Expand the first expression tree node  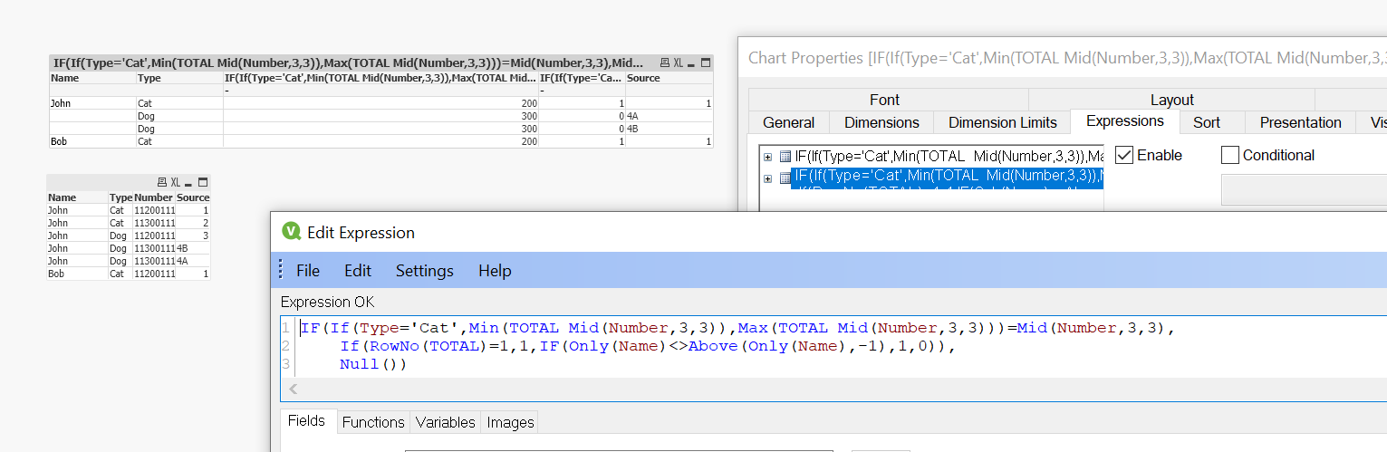[x=768, y=157]
